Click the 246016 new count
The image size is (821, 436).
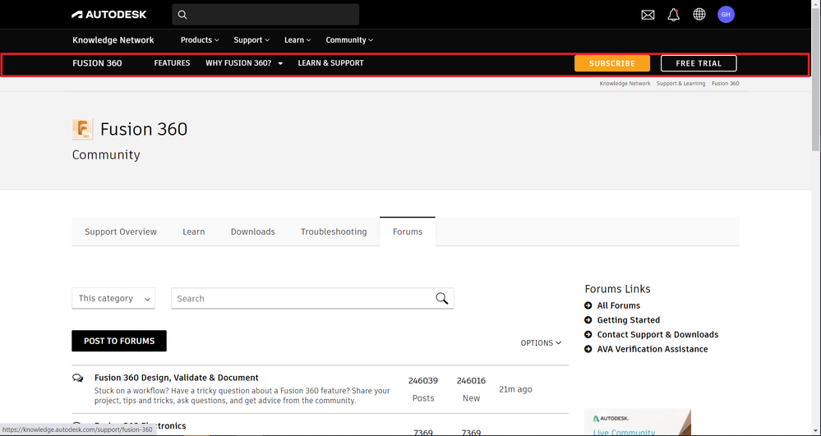click(x=471, y=380)
